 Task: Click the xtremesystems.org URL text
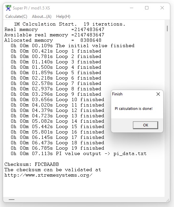[x=48, y=175]
